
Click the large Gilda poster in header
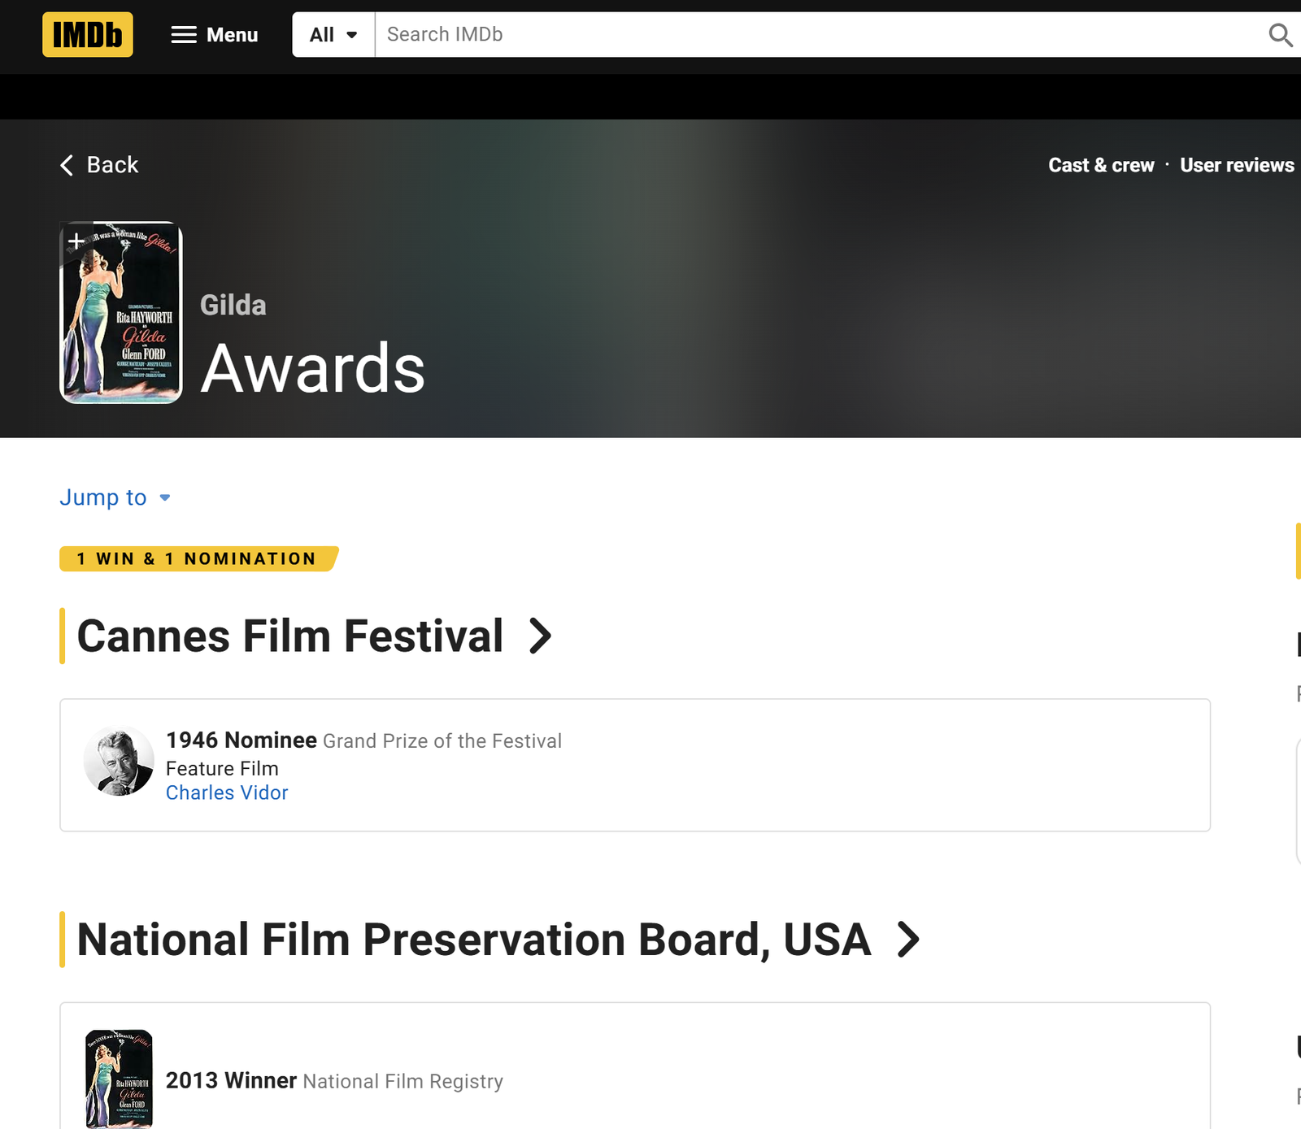click(121, 325)
